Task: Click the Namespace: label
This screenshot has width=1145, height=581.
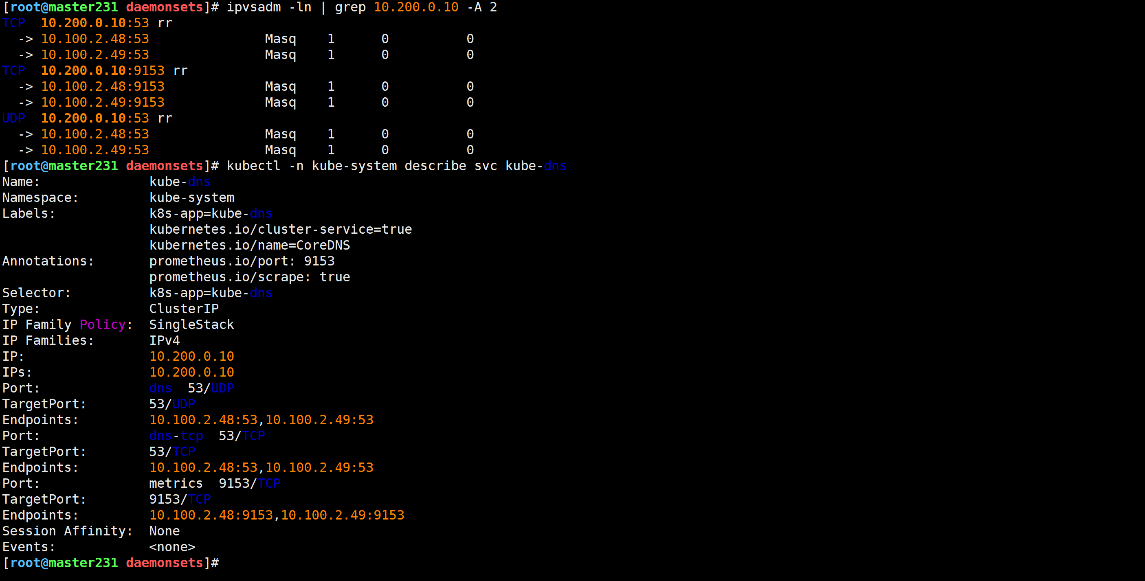Action: click(40, 197)
